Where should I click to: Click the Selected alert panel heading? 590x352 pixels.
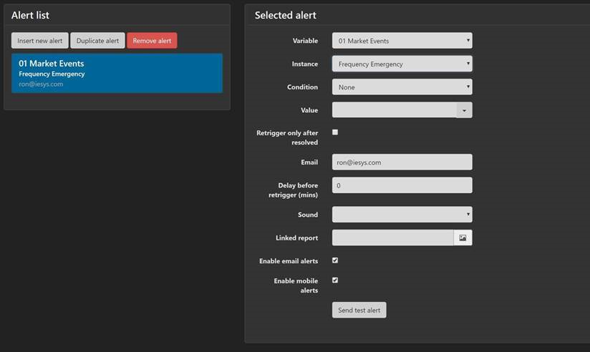coord(285,15)
